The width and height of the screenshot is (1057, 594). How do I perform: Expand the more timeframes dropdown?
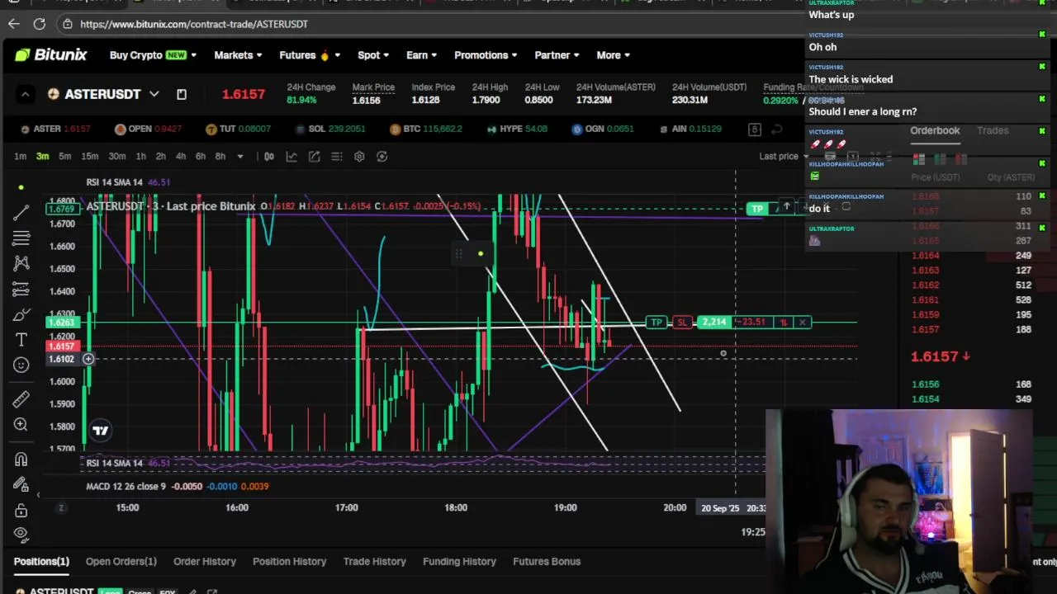tap(240, 156)
